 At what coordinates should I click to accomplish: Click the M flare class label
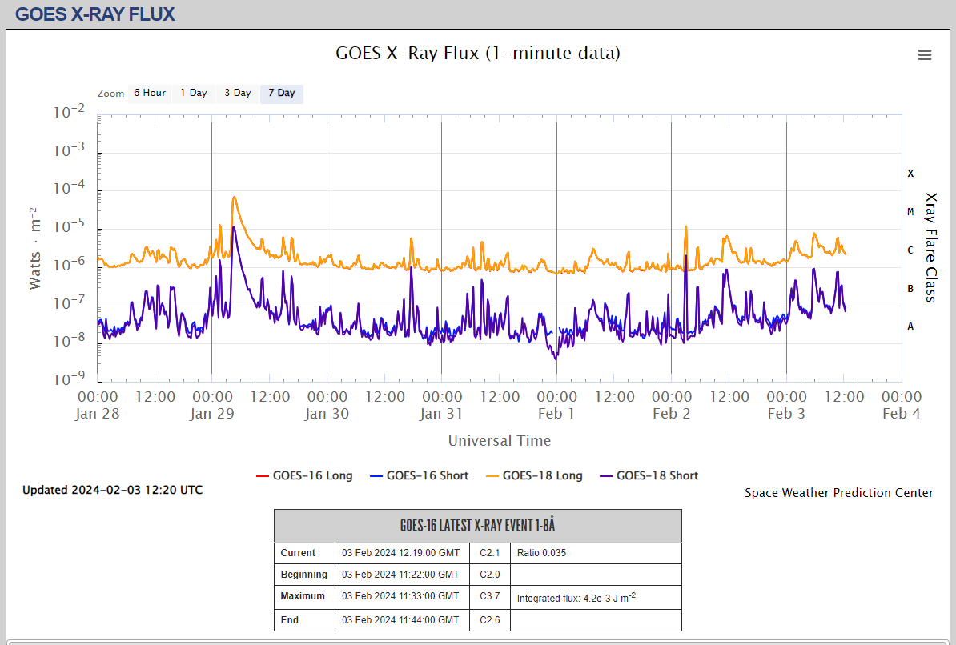tap(910, 212)
